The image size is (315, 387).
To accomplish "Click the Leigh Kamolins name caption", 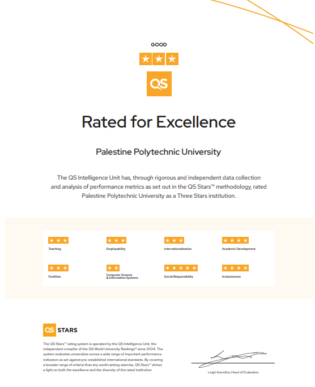I will coord(233,372).
